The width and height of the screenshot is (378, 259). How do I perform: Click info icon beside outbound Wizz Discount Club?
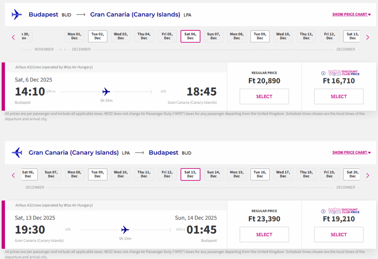[x=323, y=73]
